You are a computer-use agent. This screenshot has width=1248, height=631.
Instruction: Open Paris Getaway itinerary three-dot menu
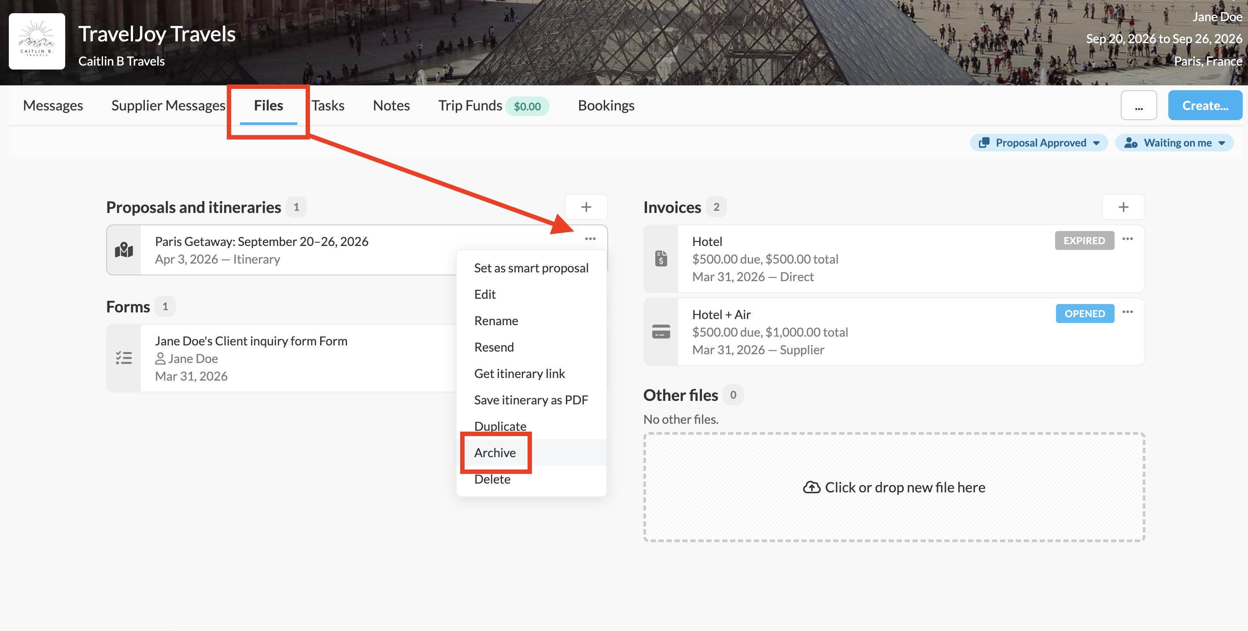click(590, 239)
